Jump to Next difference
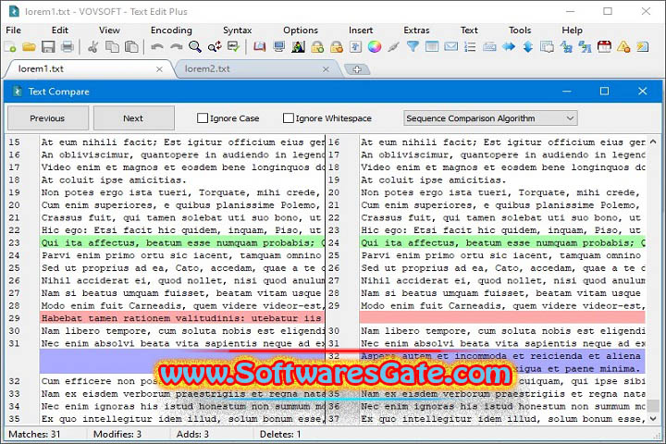Screen dimensions: 666x444 133,118
